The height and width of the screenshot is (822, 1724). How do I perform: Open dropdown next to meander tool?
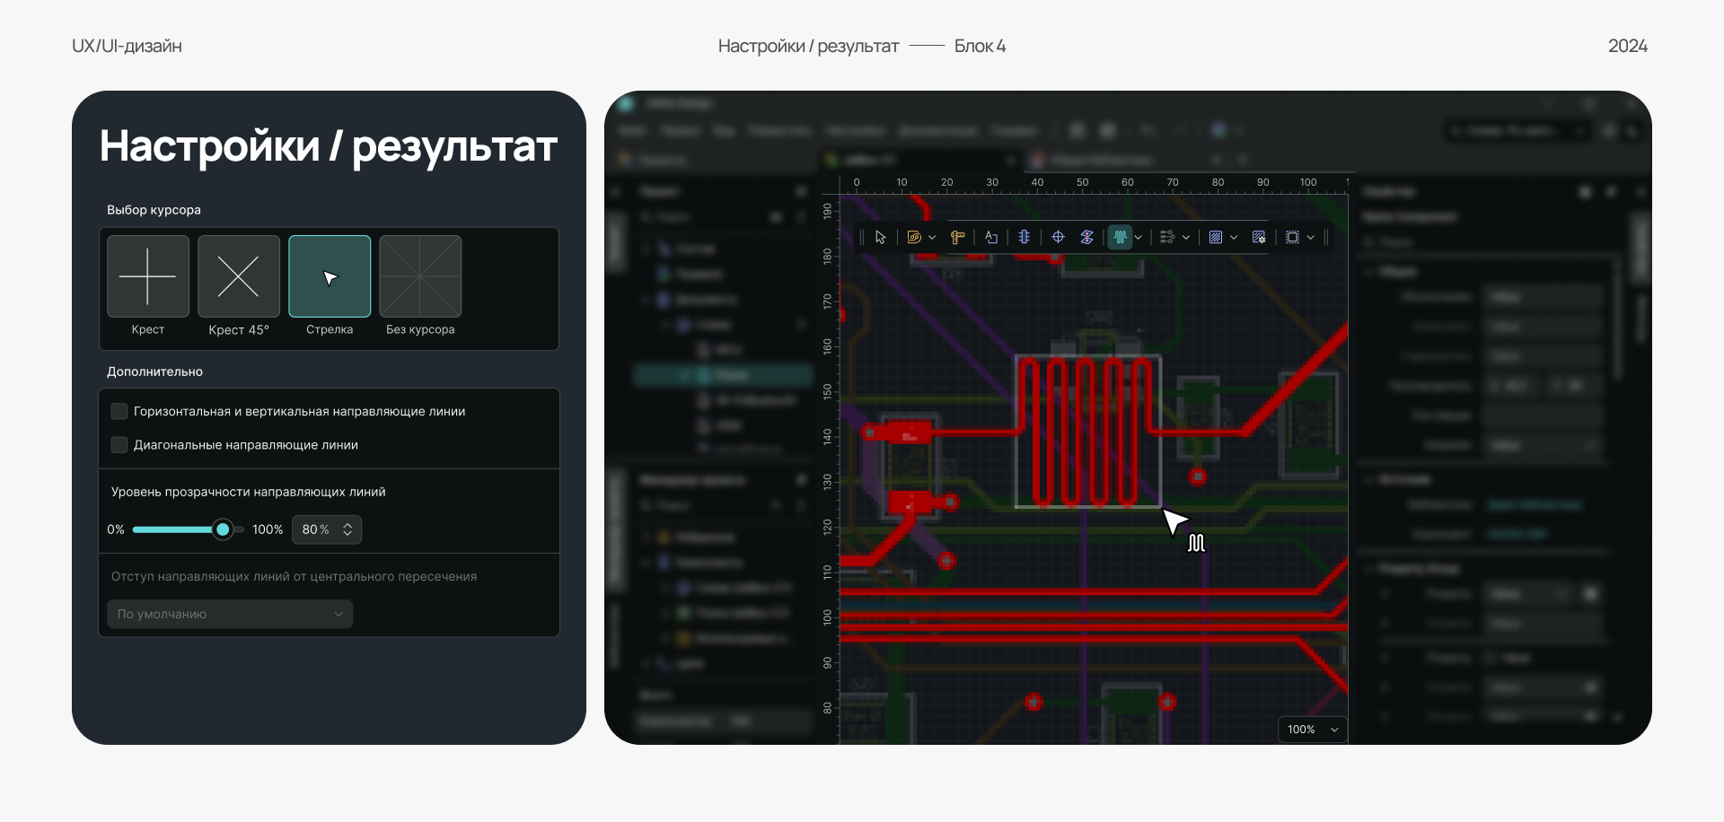click(1139, 238)
